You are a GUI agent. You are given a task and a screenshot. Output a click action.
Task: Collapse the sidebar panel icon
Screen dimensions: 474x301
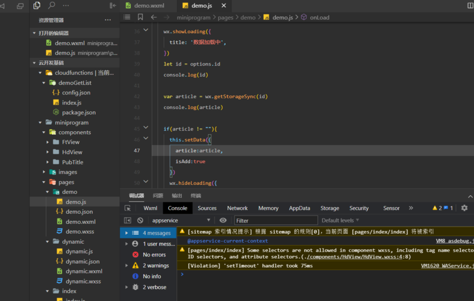point(113,5)
